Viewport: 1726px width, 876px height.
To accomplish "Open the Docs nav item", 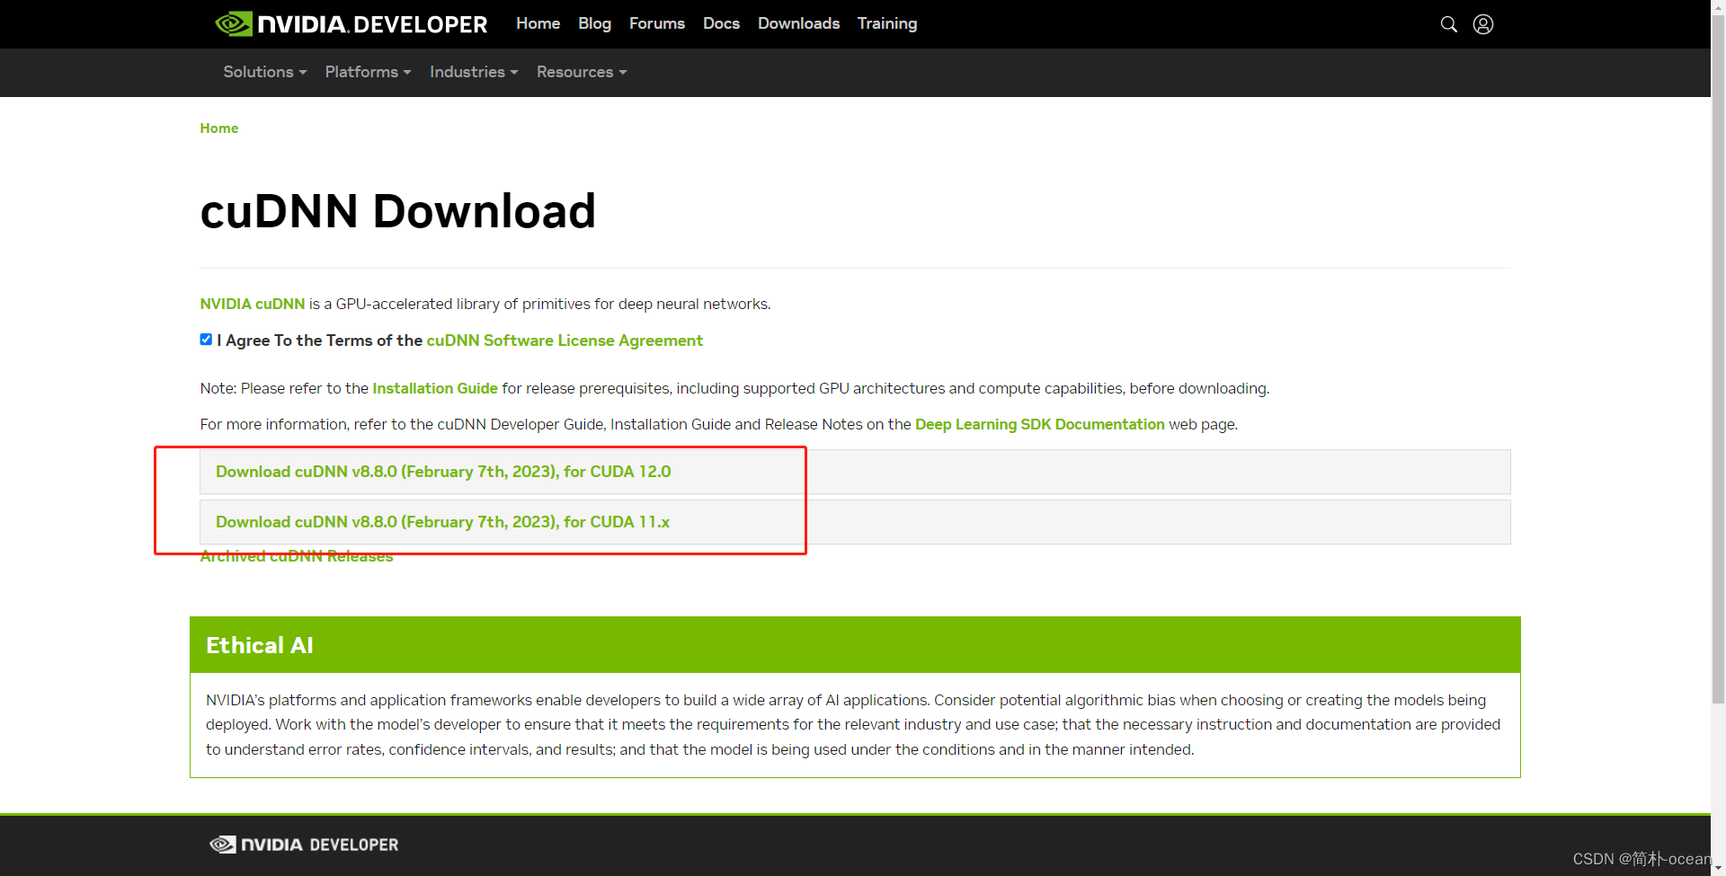I will [x=721, y=23].
